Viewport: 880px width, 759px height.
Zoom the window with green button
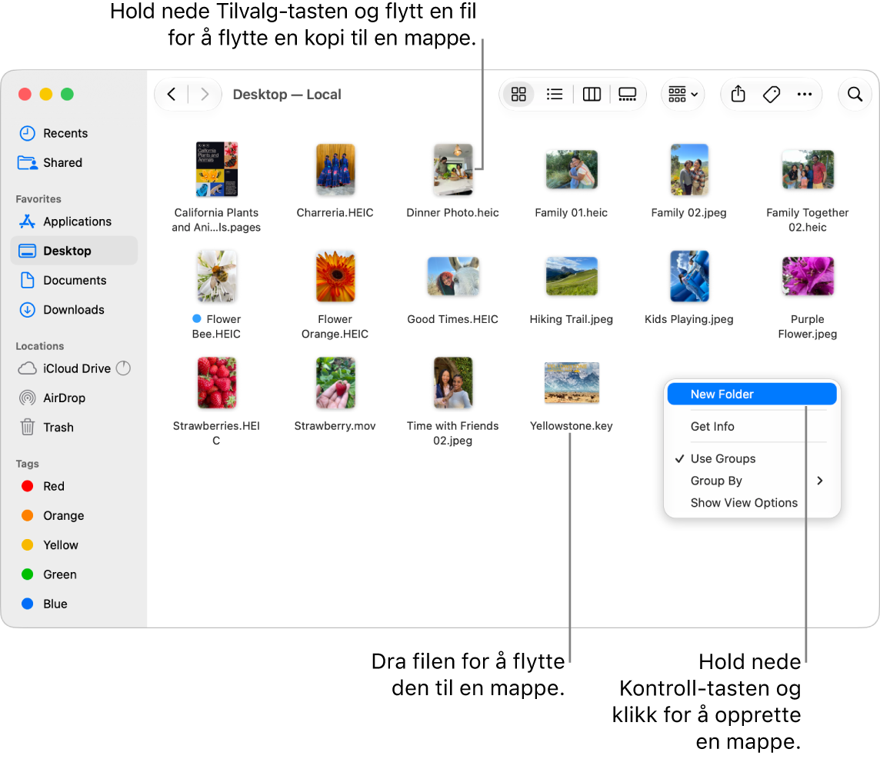(x=68, y=95)
